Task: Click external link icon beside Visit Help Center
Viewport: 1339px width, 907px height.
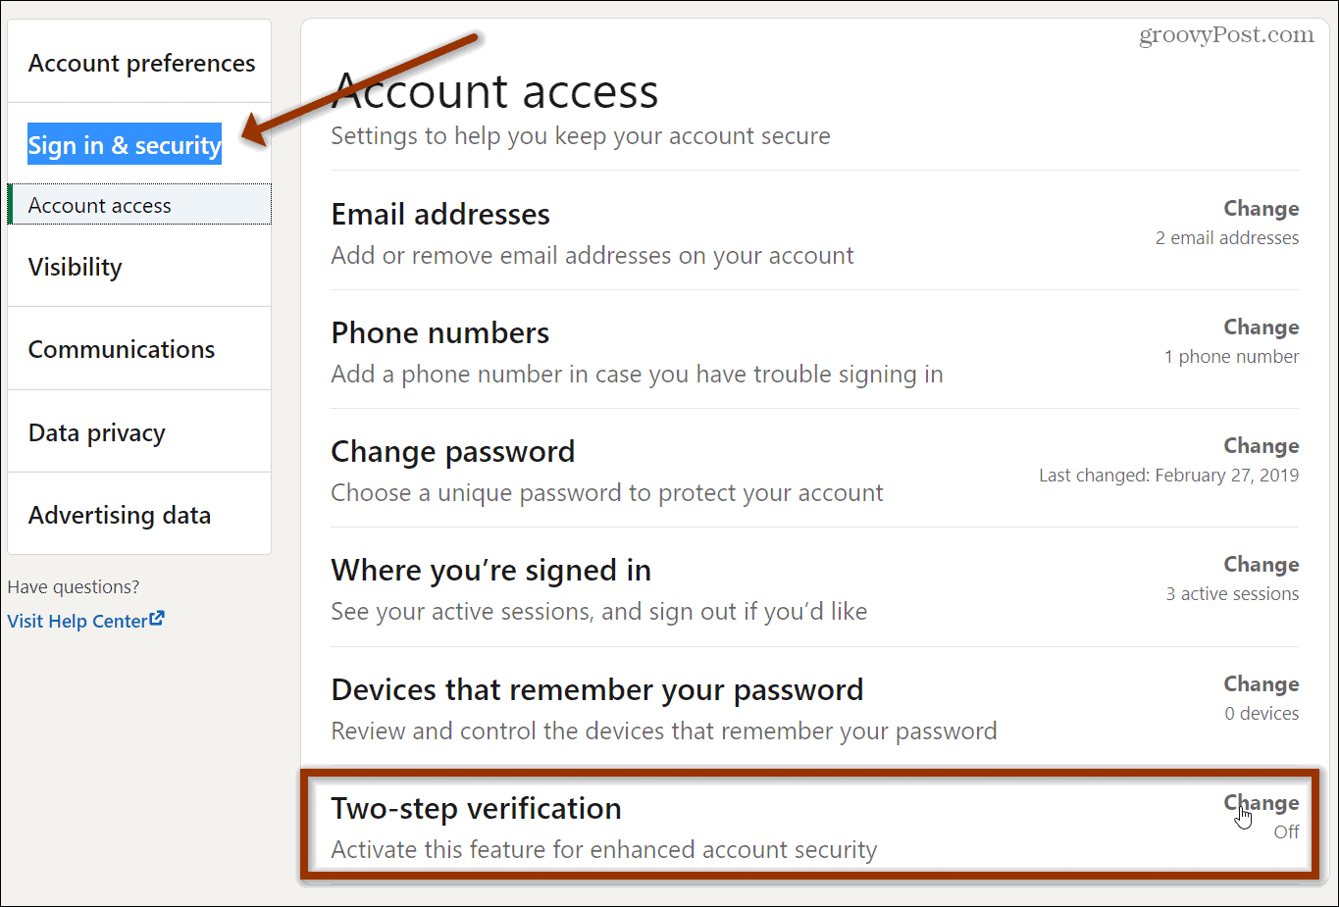Action: coord(157,619)
